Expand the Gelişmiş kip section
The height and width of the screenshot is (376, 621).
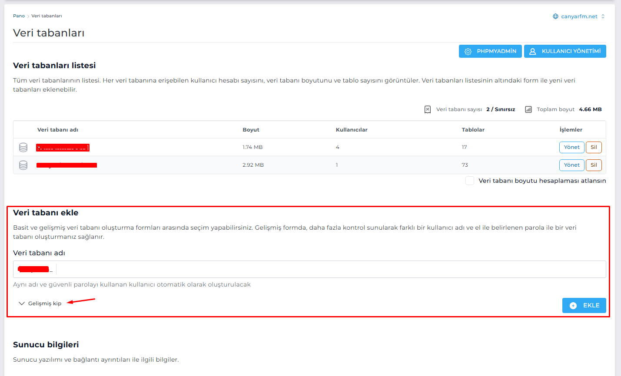(x=40, y=303)
